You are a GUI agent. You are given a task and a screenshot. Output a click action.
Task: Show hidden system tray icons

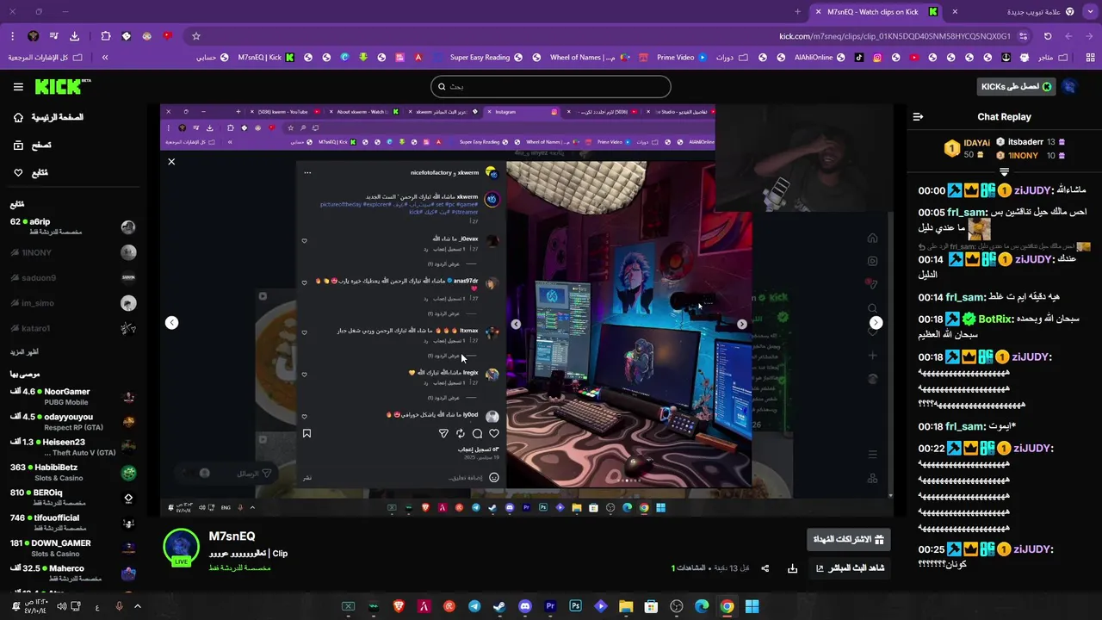point(137,606)
